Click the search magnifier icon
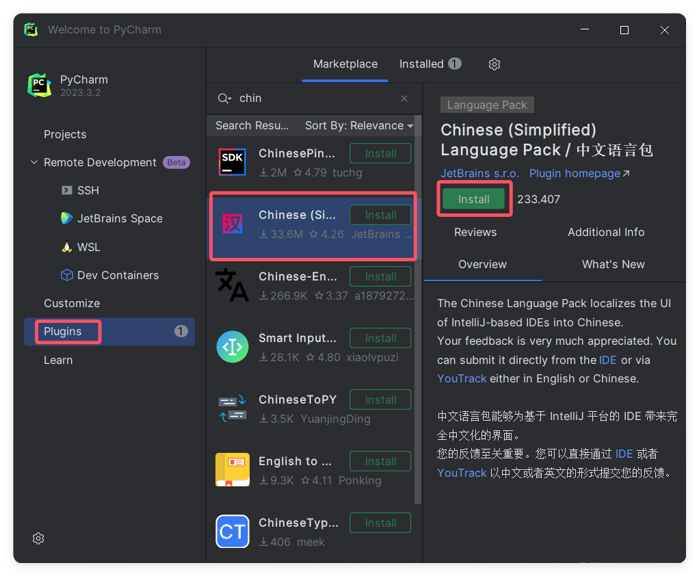This screenshot has height=576, width=699. tap(224, 99)
